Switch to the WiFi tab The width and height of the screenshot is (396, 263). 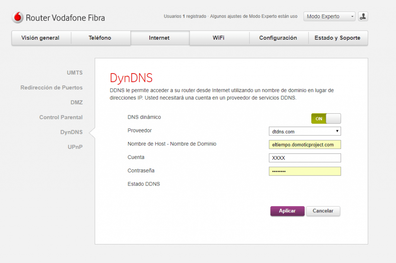tap(219, 38)
